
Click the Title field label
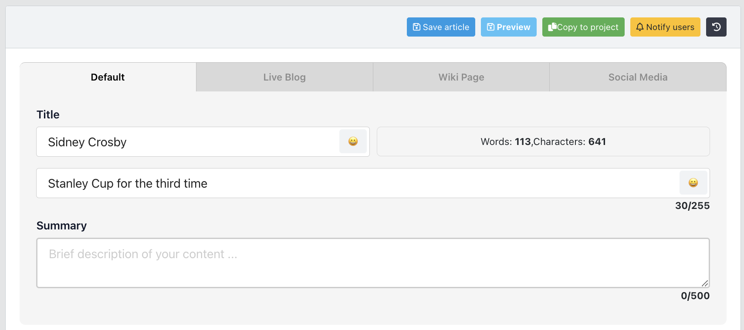click(48, 114)
